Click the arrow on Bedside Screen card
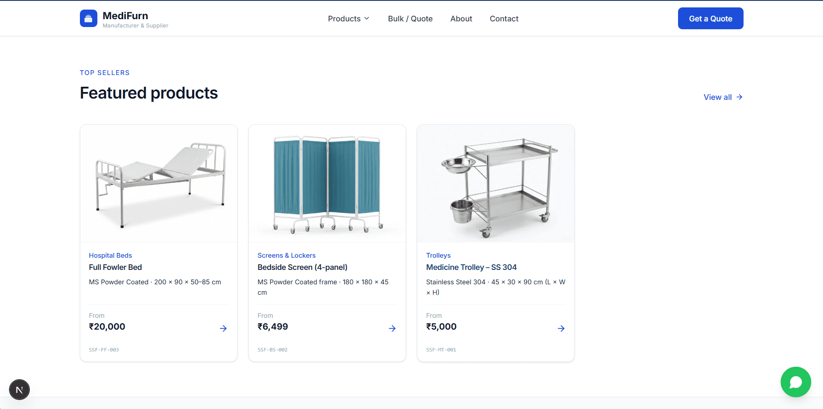Viewport: 823px width, 409px height. click(x=392, y=328)
